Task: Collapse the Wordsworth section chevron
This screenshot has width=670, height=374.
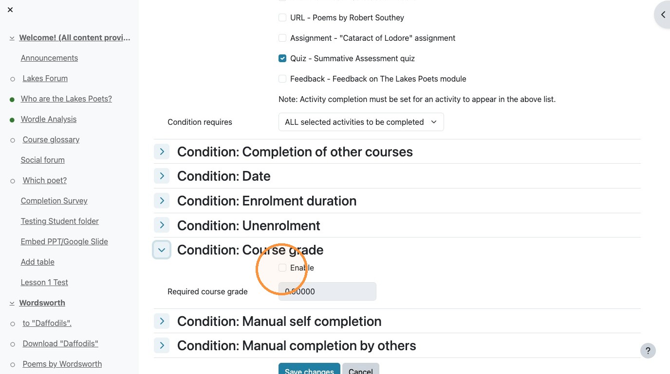Action: [x=12, y=303]
